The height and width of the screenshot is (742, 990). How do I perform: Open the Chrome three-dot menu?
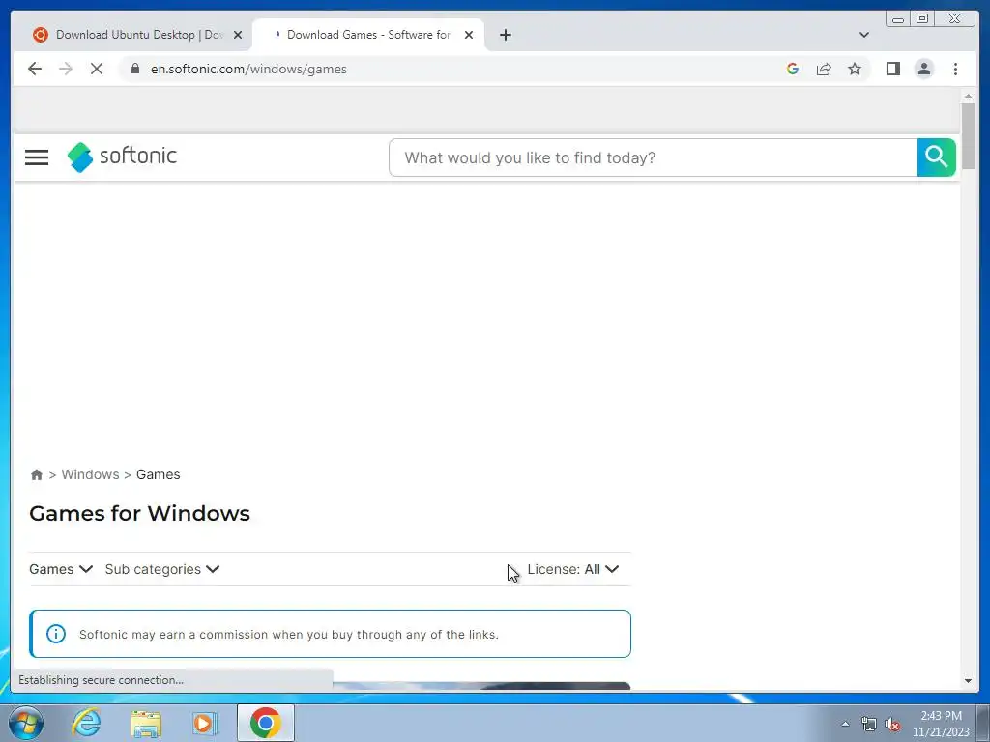click(x=955, y=69)
